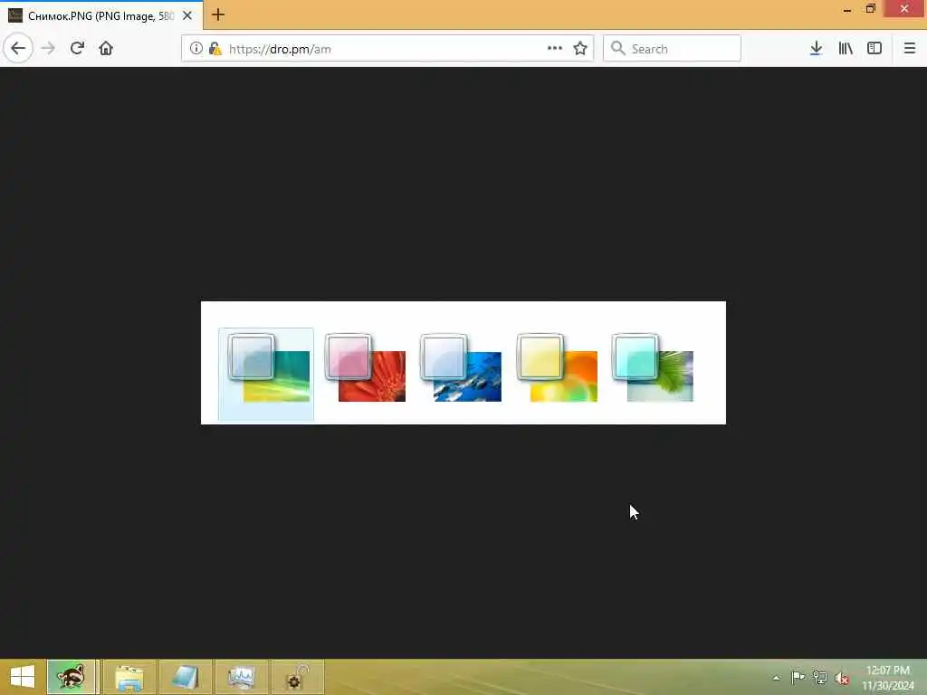Open File Explorer from taskbar
Viewport: 927px width, 695px height.
click(129, 677)
